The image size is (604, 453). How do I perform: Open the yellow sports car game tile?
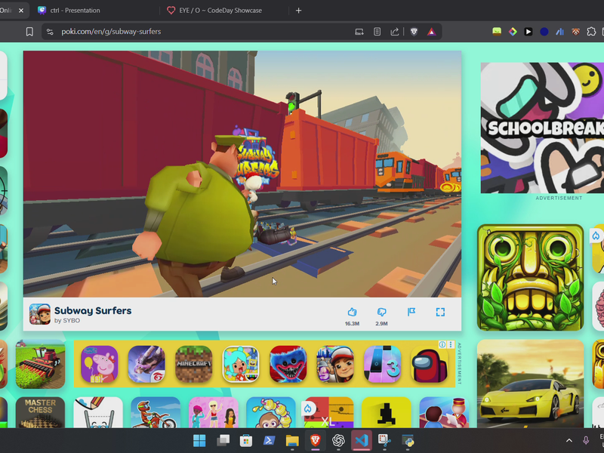tap(531, 384)
